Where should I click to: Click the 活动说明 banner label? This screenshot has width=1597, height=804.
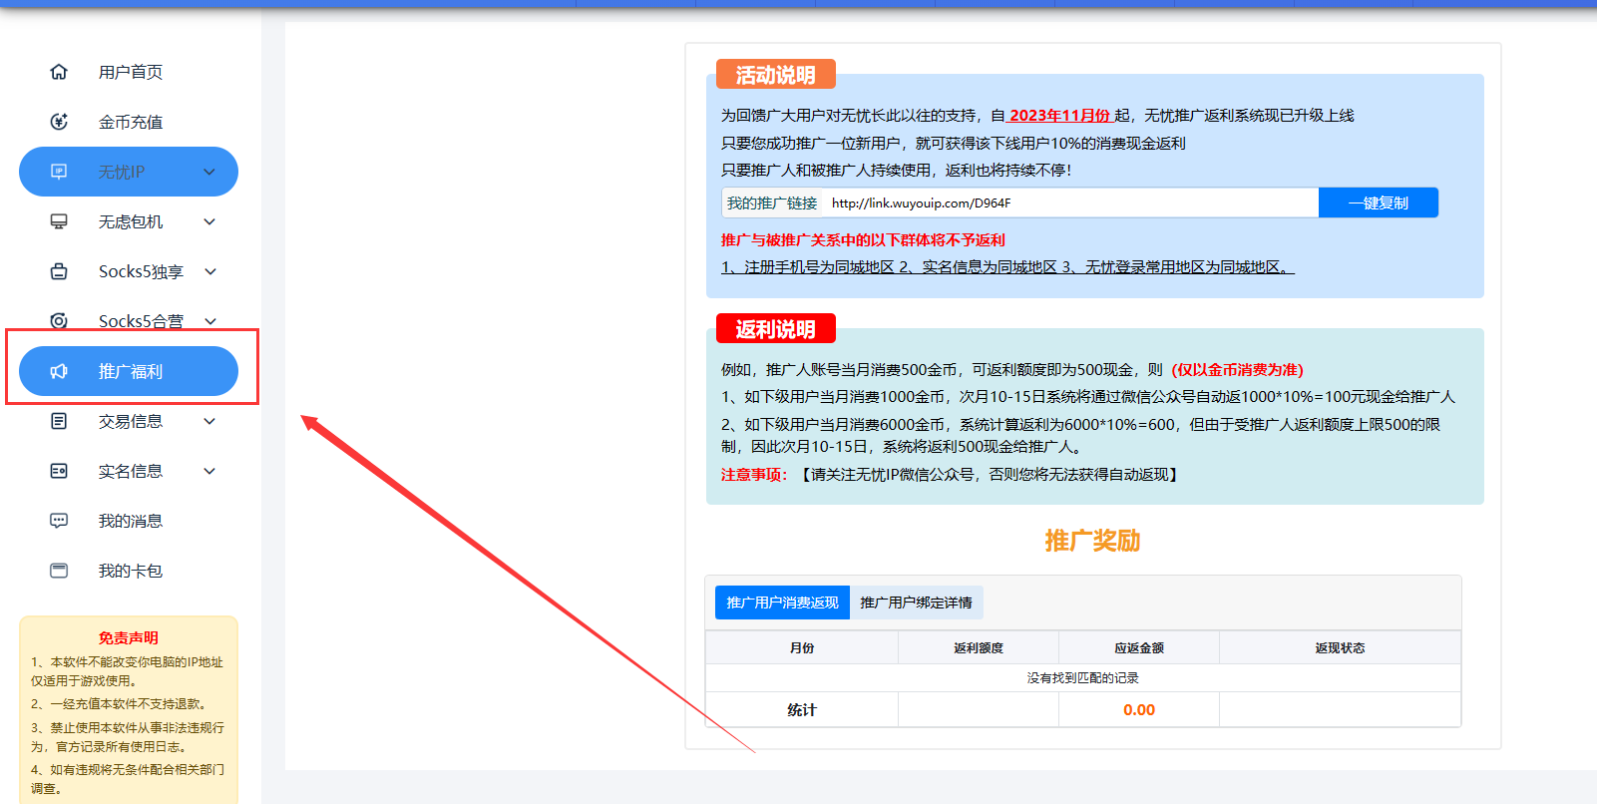pos(776,75)
